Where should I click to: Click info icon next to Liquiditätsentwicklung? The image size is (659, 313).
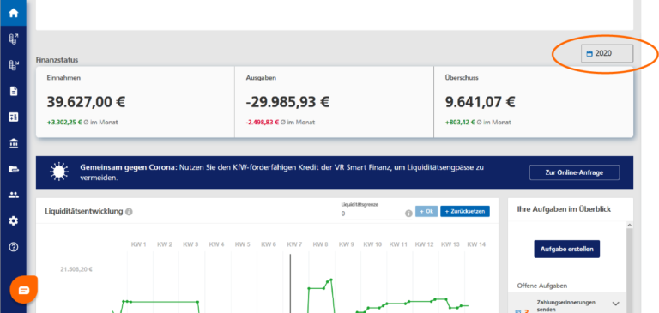129,212
